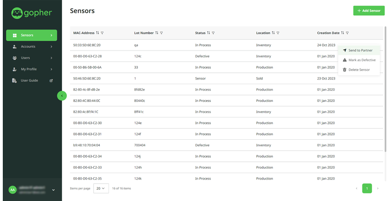The height and width of the screenshot is (201, 390).
Task: Select Mark as Defective option
Action: point(361,60)
